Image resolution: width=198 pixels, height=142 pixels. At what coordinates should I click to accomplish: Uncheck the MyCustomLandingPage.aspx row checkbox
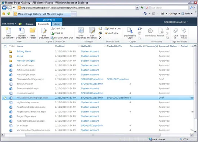point(5,98)
